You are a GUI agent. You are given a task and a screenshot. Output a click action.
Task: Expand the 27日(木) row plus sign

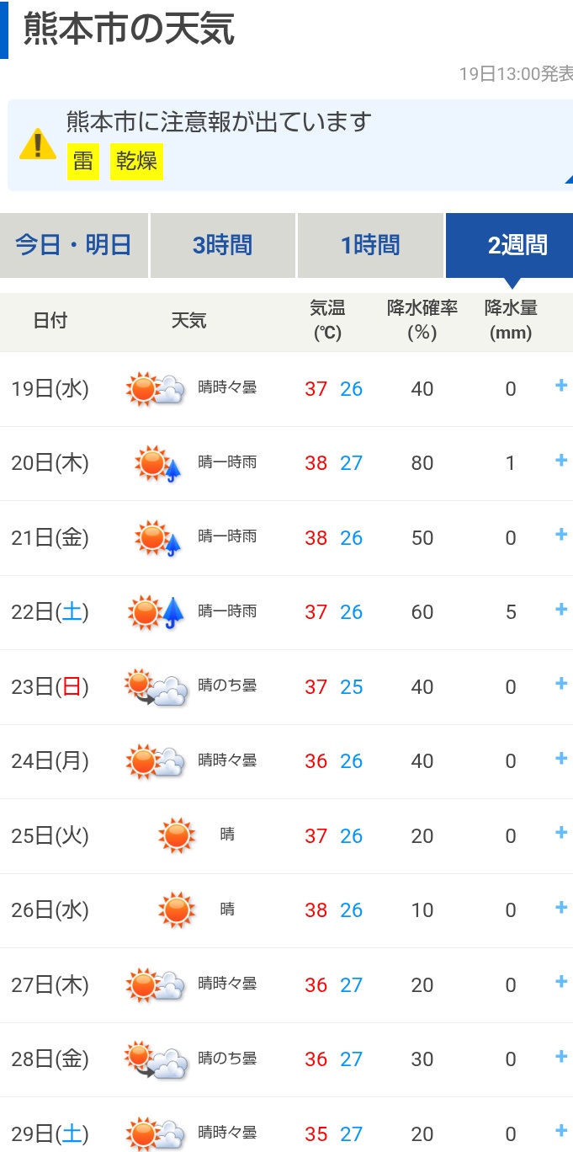pyautogui.click(x=561, y=981)
